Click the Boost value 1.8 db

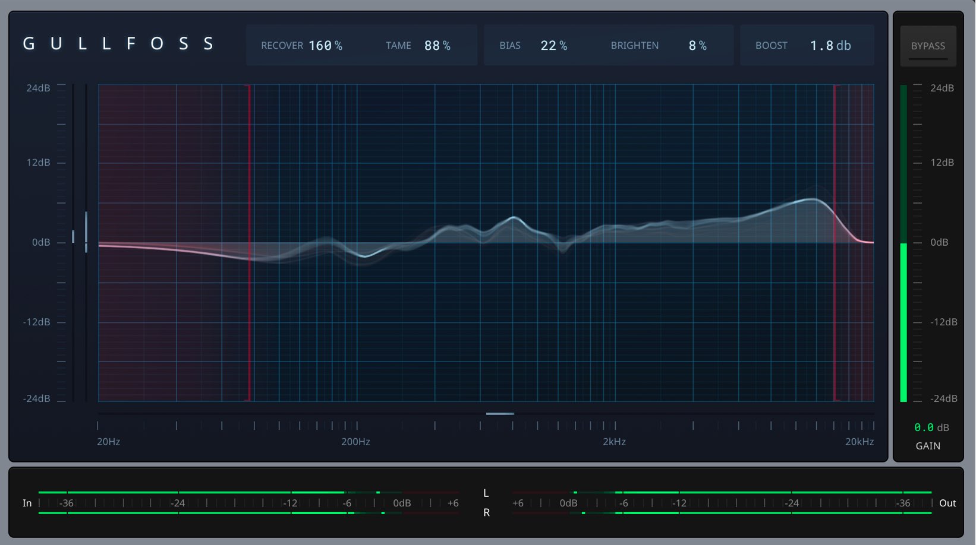[x=830, y=46]
